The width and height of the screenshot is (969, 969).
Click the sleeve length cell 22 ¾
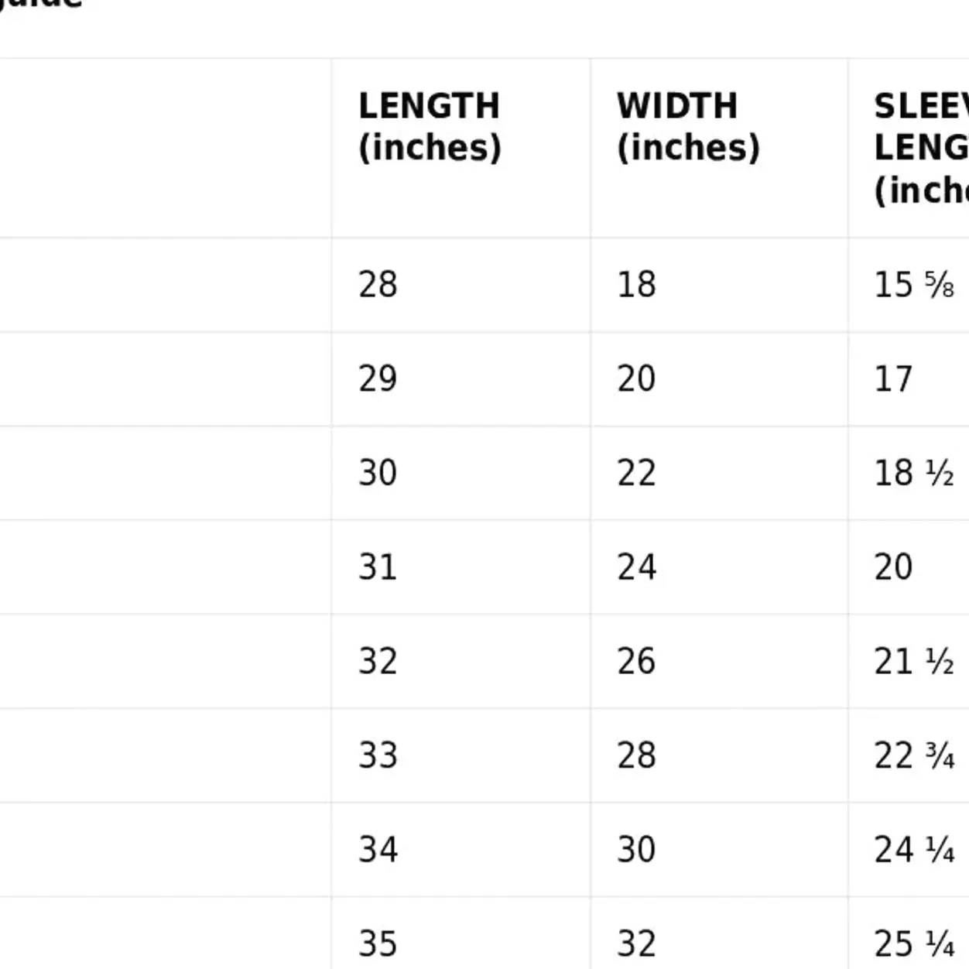tap(914, 755)
